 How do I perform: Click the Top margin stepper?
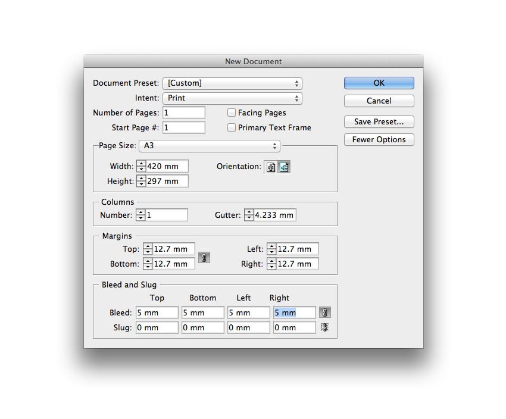148,249
